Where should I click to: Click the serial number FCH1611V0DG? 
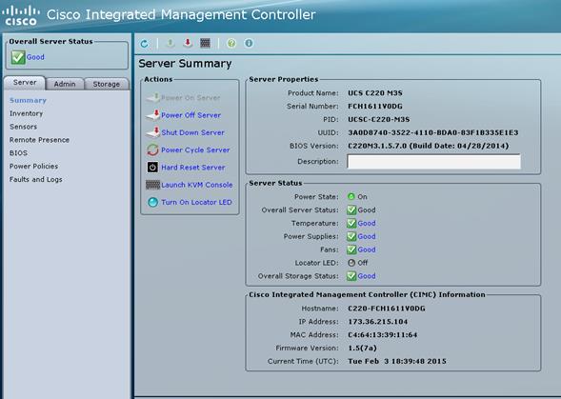[375, 107]
